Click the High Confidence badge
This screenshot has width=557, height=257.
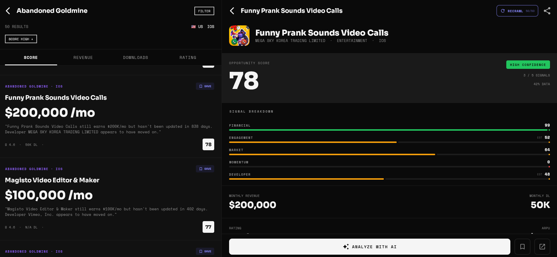coord(528,65)
